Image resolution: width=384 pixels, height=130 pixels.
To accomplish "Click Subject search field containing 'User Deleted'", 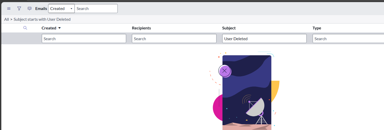I will pyautogui.click(x=264, y=39).
